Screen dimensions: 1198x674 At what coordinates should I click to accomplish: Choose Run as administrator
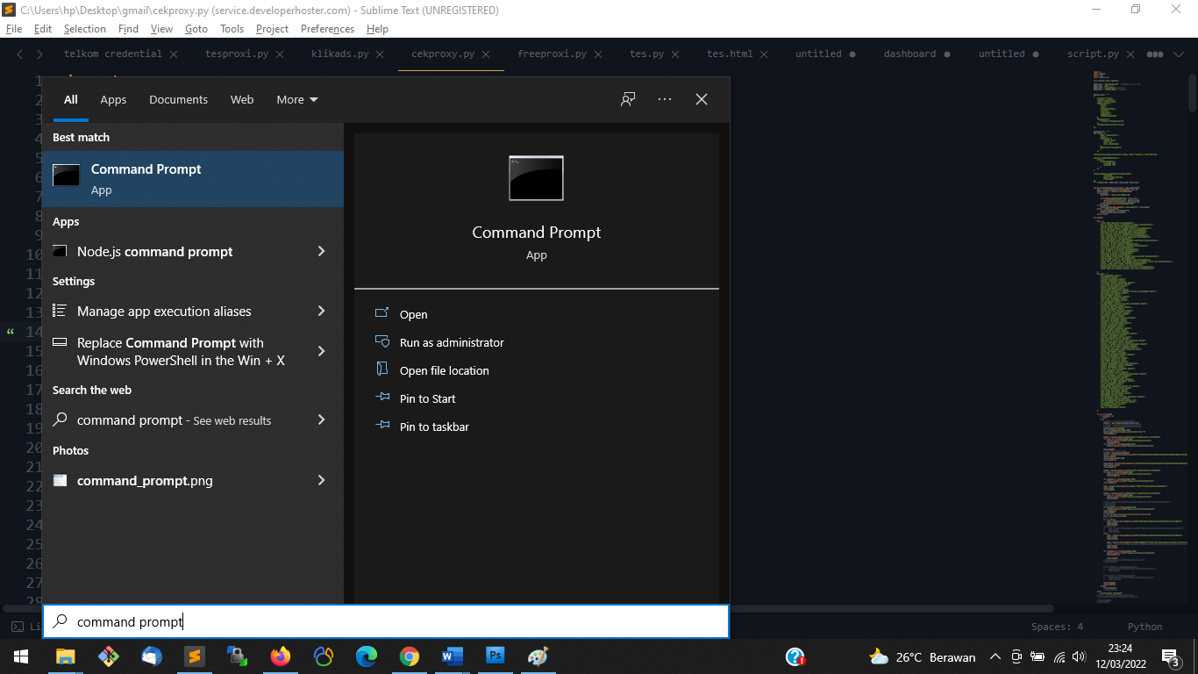click(x=452, y=342)
